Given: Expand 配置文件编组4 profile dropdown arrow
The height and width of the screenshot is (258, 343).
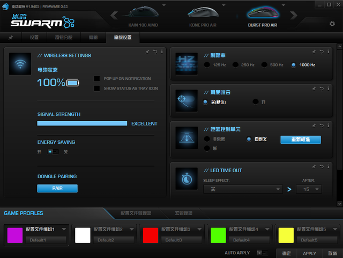Looking at the screenshot, I should pyautogui.click(x=267, y=230).
